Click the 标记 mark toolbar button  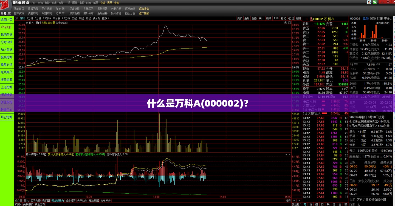coord(283,18)
